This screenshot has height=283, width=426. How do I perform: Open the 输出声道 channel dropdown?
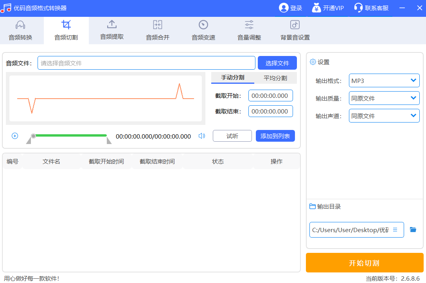[x=384, y=116]
